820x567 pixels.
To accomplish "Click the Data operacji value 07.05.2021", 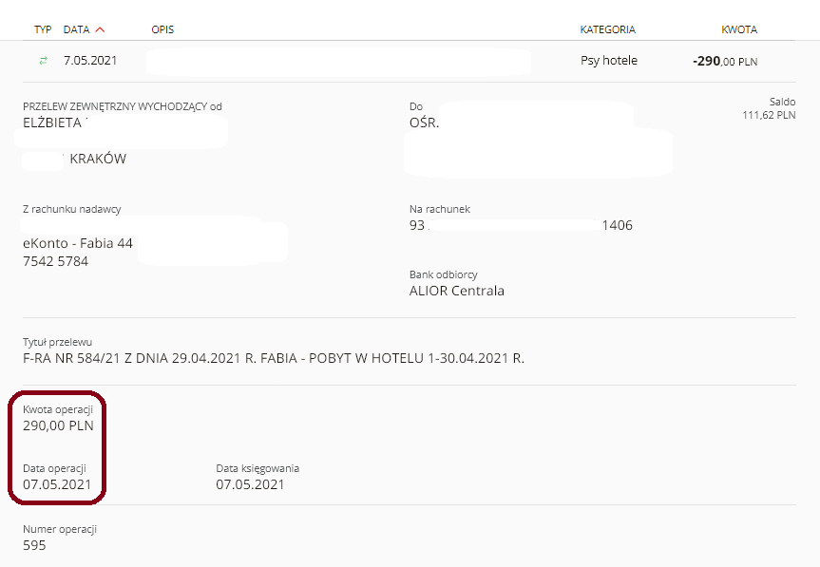I will coord(57,485).
